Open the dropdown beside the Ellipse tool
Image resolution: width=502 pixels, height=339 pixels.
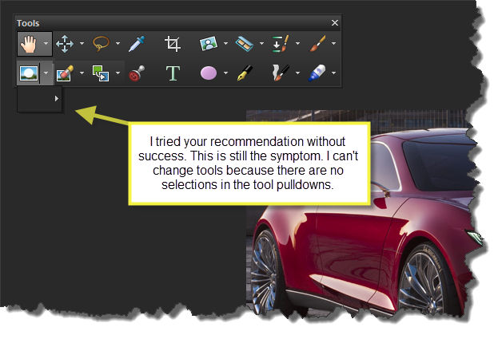(x=226, y=73)
